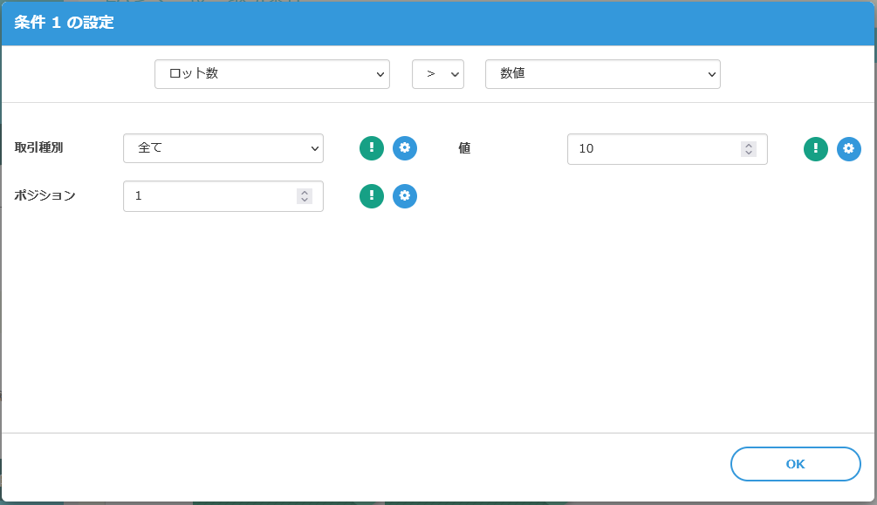Click the green info icon beside 値 field
The height and width of the screenshot is (505, 877).
tap(816, 149)
